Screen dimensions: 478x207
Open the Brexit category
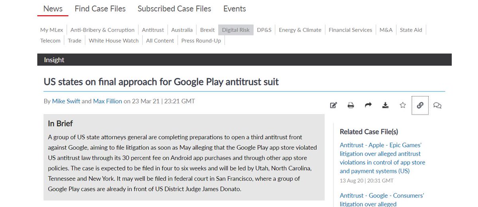(208, 30)
